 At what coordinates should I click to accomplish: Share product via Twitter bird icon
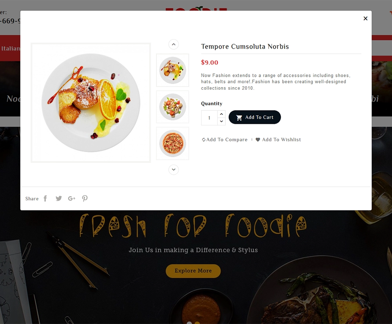click(x=58, y=198)
